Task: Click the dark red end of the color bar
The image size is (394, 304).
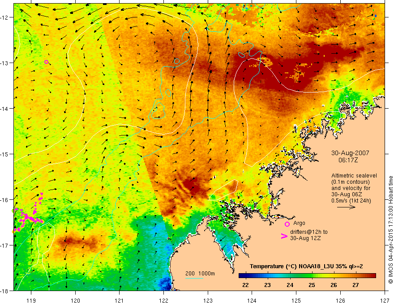Action: point(373,276)
